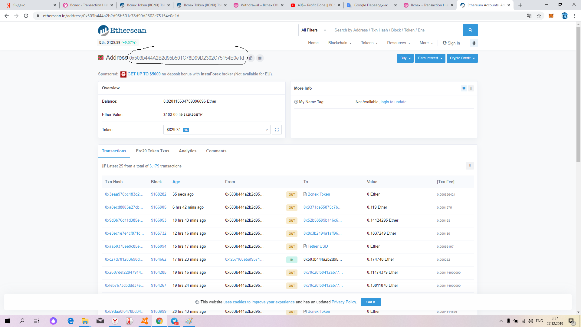Expand token holdings fullscreen view icon

pyautogui.click(x=277, y=130)
